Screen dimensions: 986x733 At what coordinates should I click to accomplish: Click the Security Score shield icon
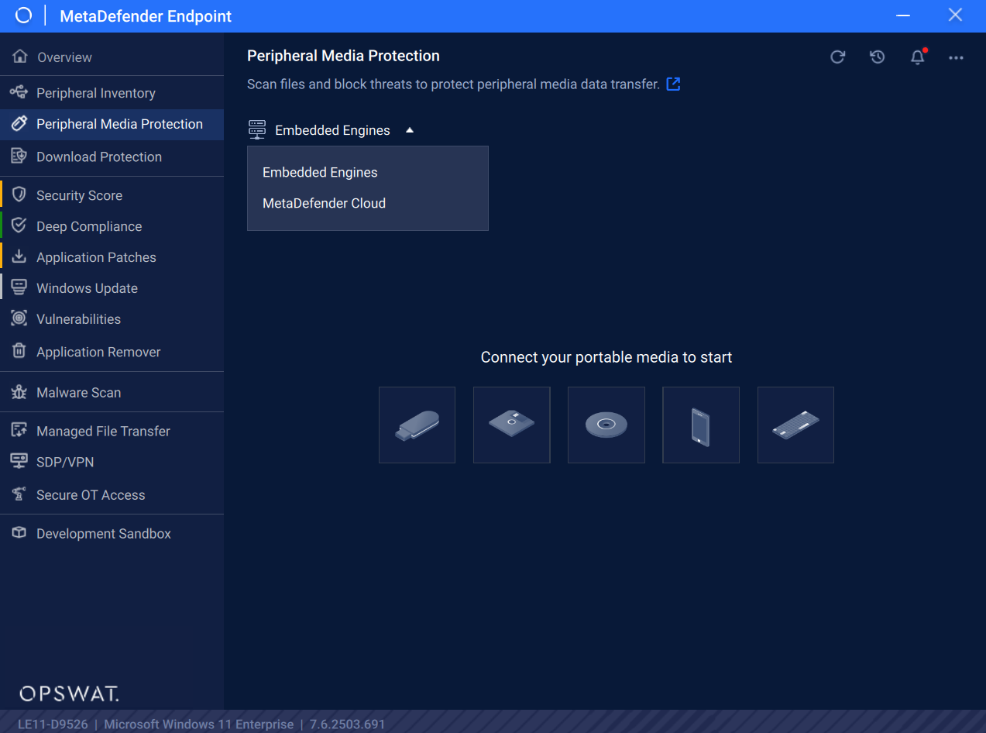pos(19,194)
